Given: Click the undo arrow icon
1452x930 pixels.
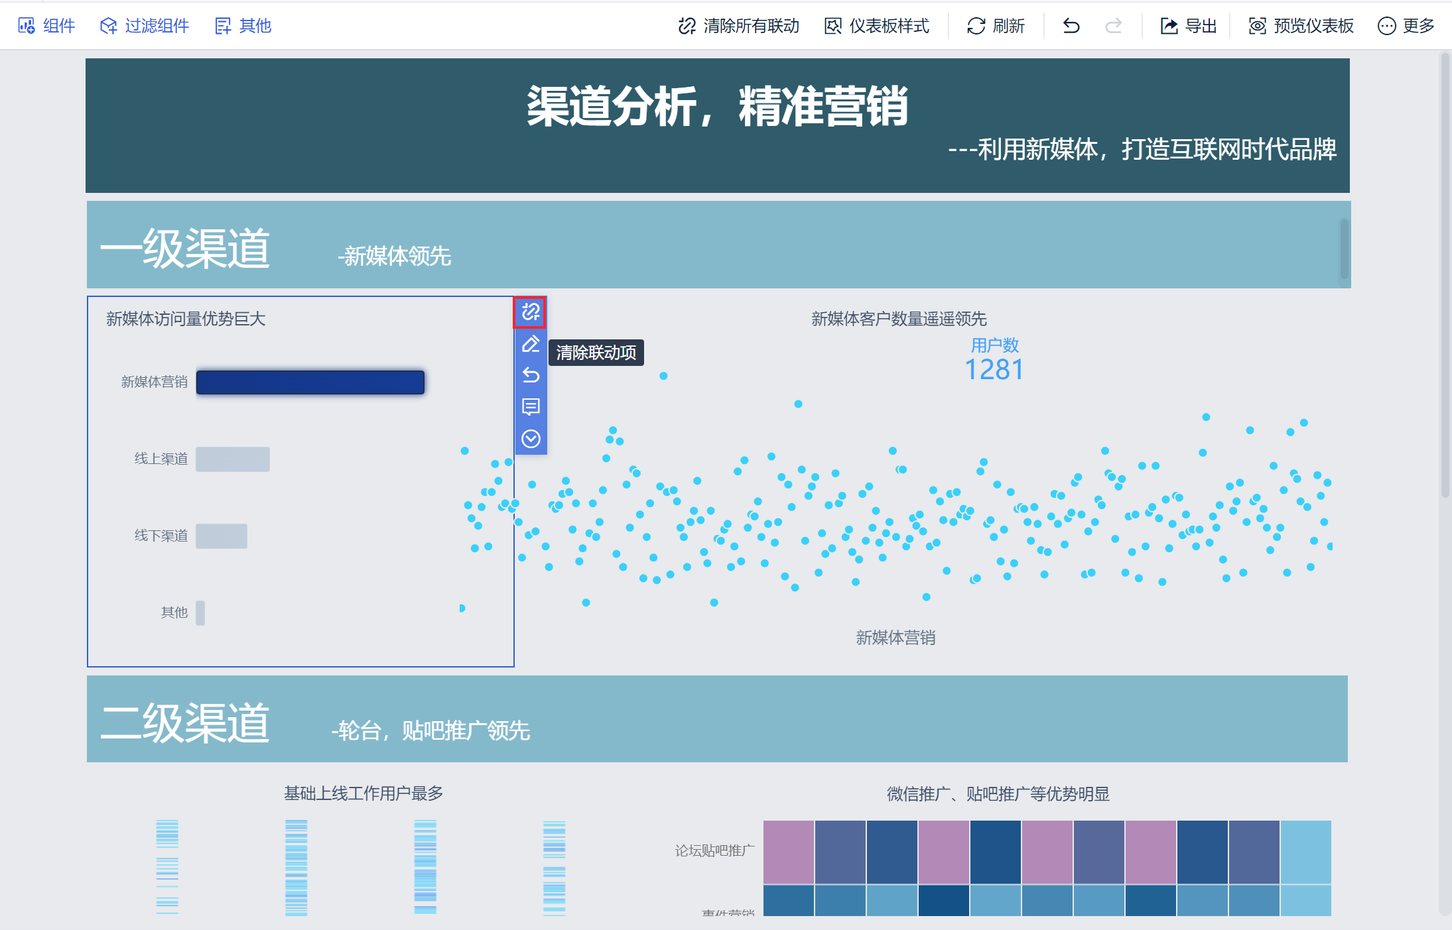Looking at the screenshot, I should click(x=1071, y=26).
